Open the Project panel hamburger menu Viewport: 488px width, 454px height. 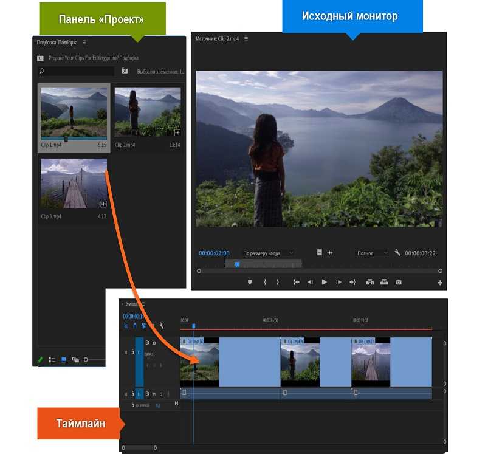84,43
